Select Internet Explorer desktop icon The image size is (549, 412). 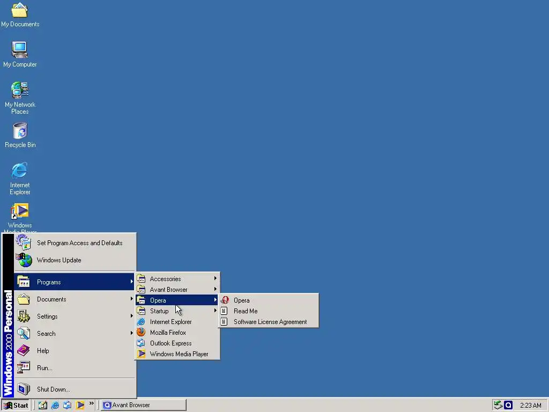(20, 179)
